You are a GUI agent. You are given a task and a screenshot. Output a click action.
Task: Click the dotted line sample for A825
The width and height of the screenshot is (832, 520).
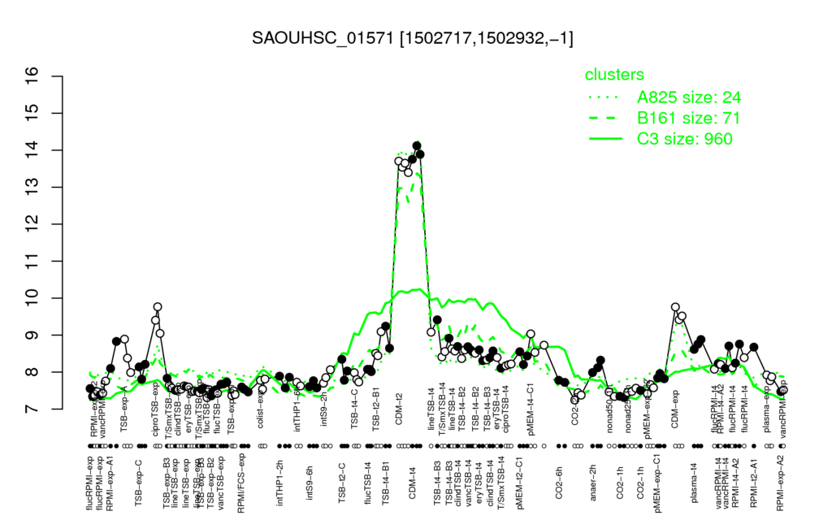(x=604, y=97)
